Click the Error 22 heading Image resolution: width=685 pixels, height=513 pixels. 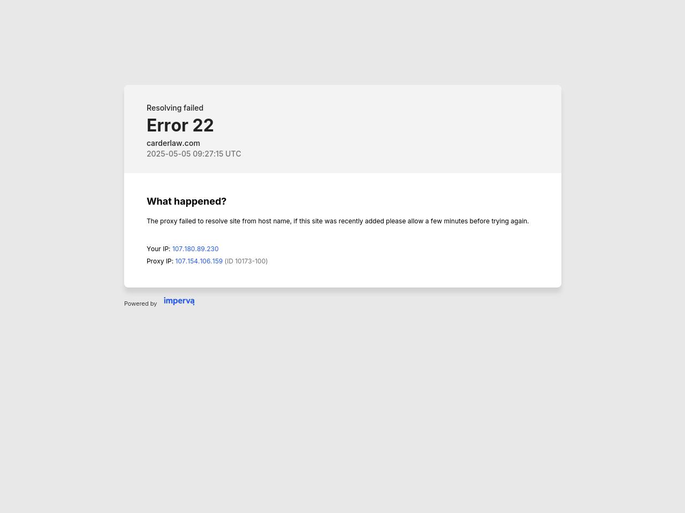pyautogui.click(x=180, y=126)
